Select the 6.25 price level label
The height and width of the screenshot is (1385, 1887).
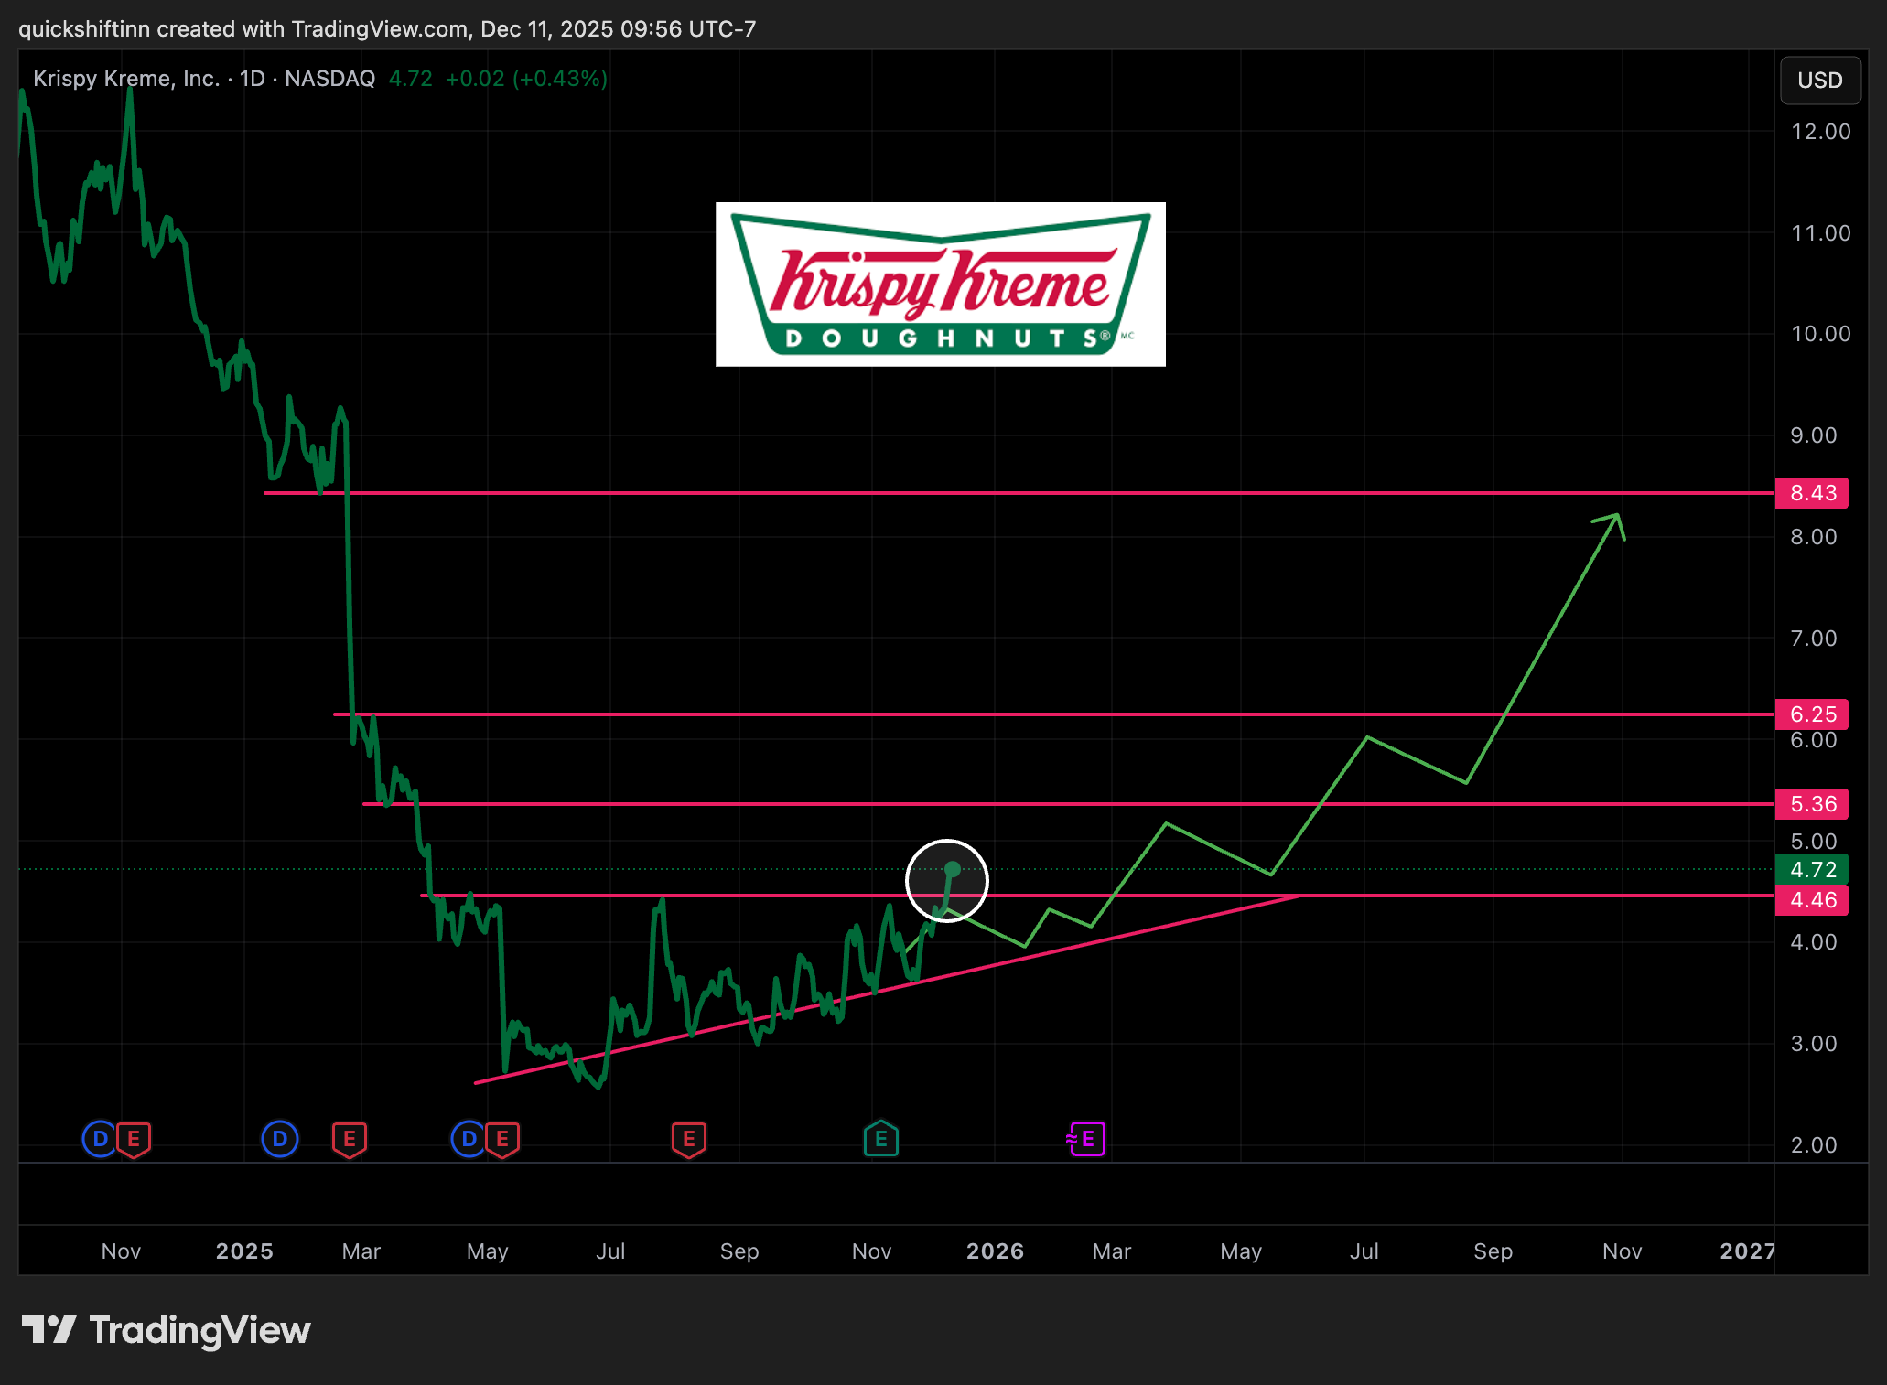[1812, 714]
